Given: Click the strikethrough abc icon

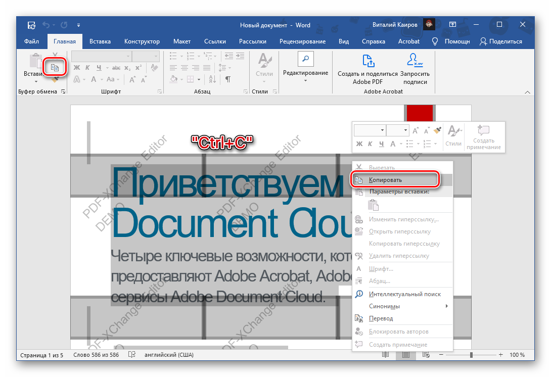Looking at the screenshot, I should pyautogui.click(x=116, y=67).
